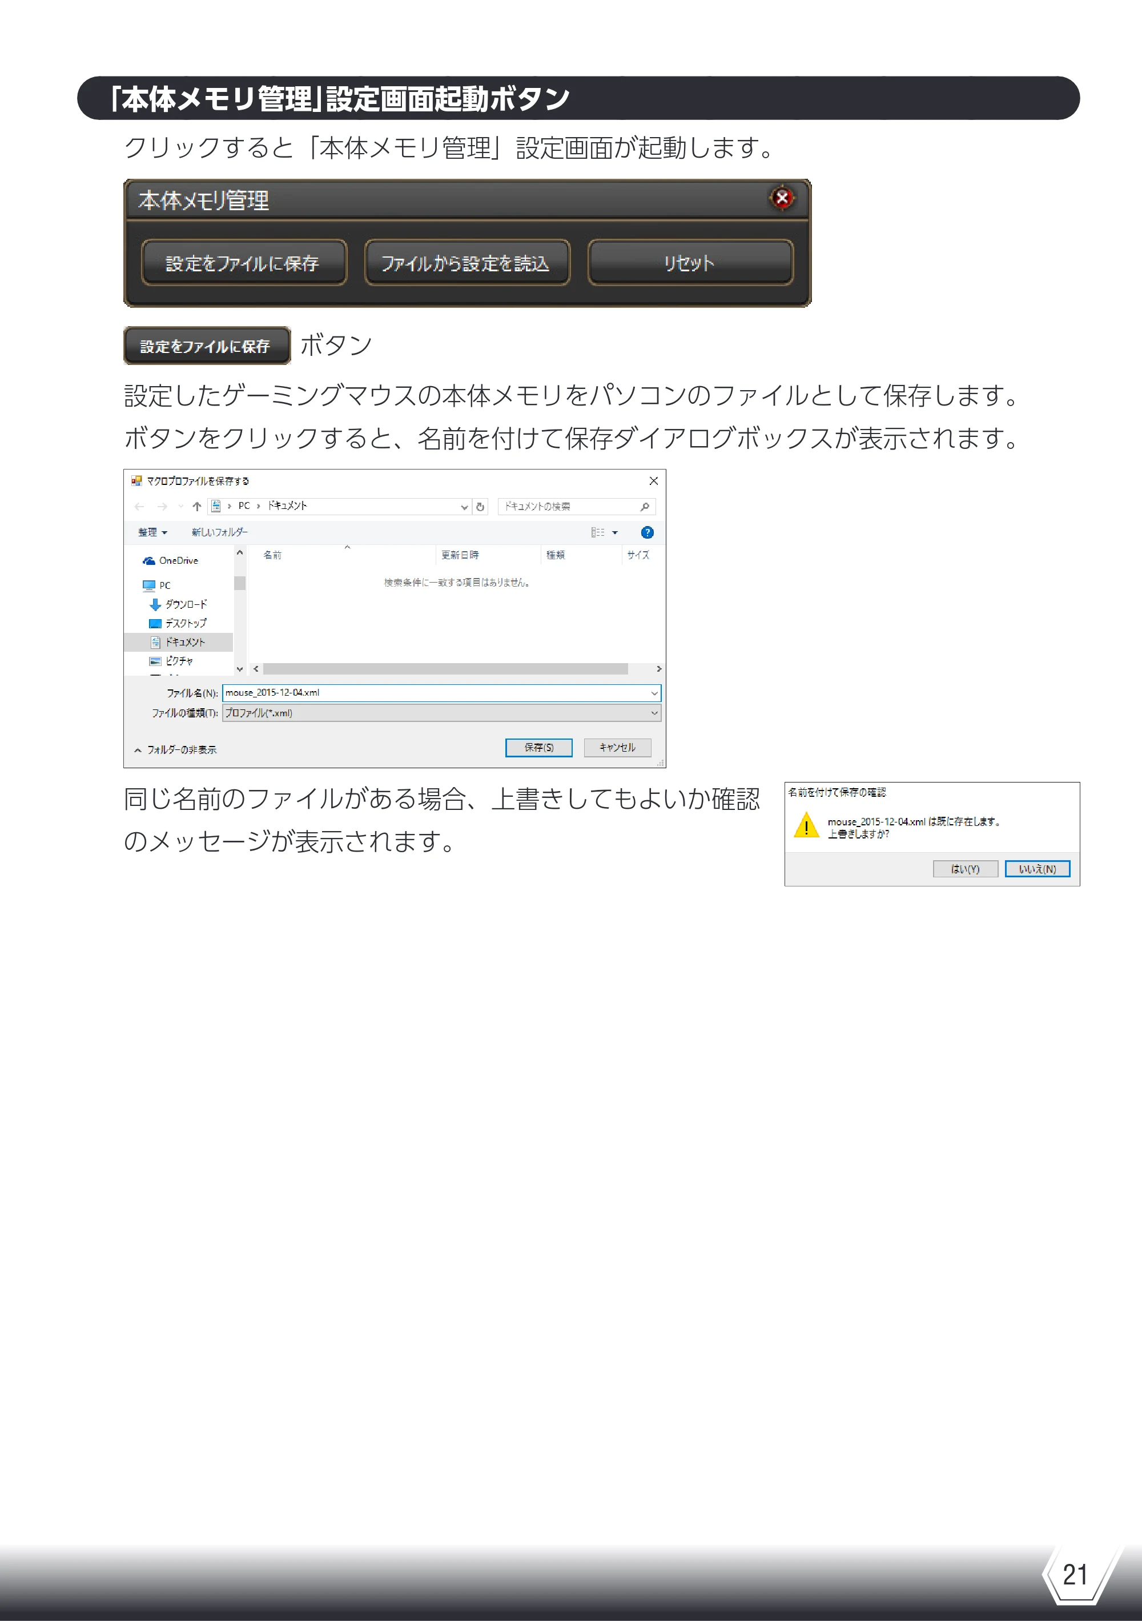Image resolution: width=1142 pixels, height=1621 pixels.
Task: Go back with the left arrow in save dialog
Action: point(140,506)
